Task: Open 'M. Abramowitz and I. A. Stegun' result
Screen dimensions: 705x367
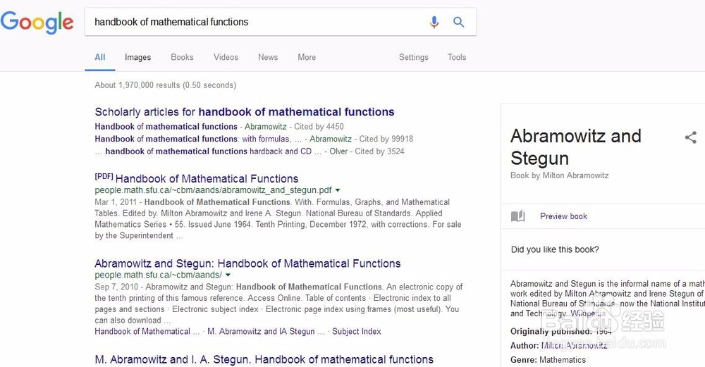Action: coord(264,359)
